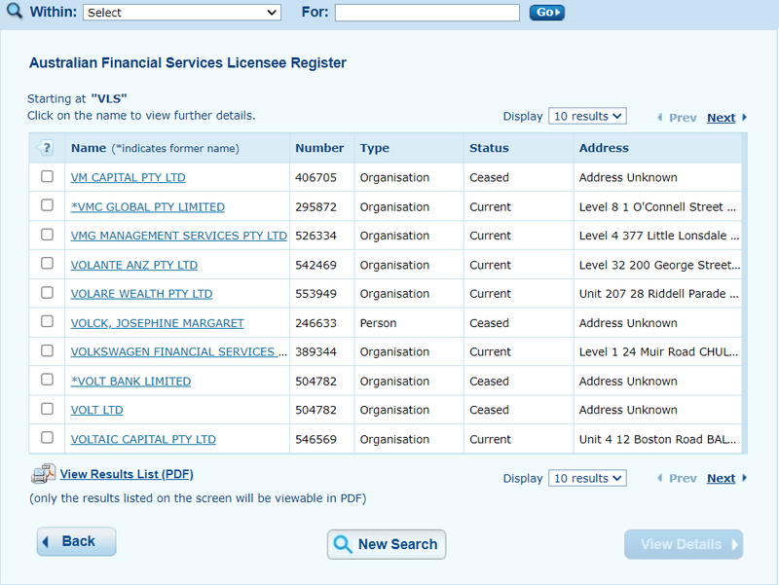Tick checkbox for VM CAPITAL PTY LTD
The width and height of the screenshot is (779, 585).
coord(47,176)
